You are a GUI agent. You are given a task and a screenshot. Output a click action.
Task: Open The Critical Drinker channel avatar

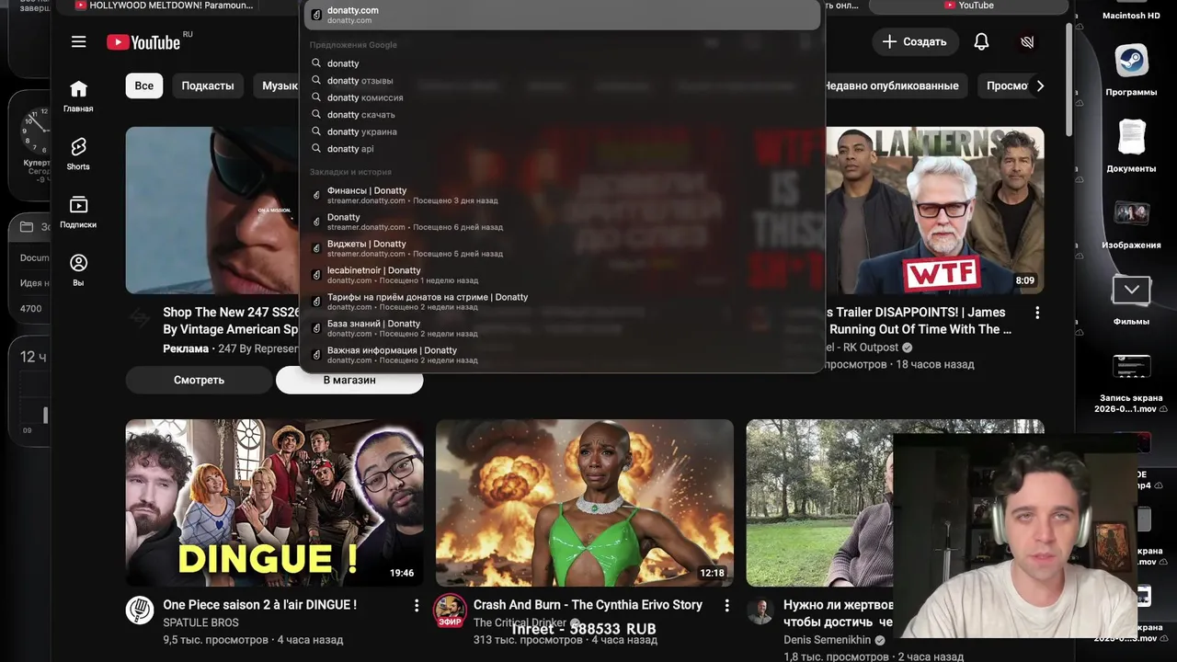pos(450,611)
